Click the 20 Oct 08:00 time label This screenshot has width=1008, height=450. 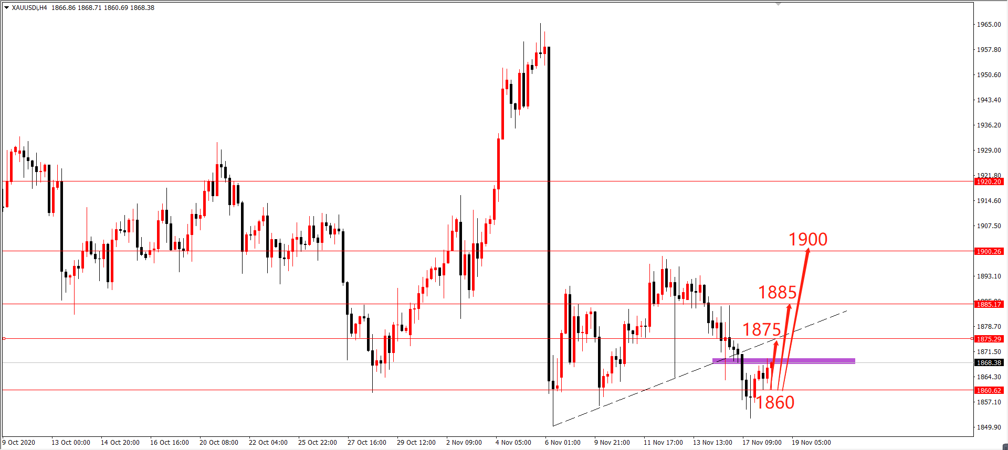coord(219,443)
